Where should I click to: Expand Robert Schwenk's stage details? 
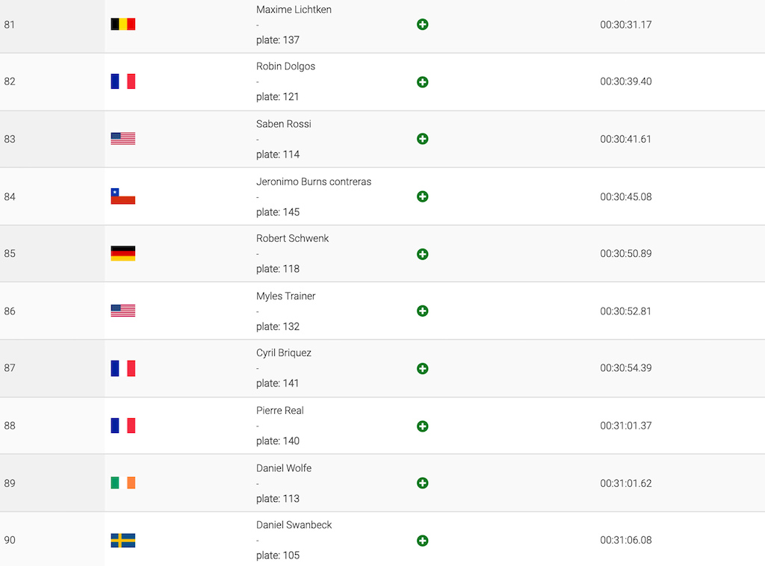pyautogui.click(x=423, y=254)
